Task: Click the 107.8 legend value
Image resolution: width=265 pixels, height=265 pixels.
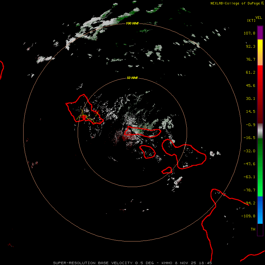Action: [249, 33]
